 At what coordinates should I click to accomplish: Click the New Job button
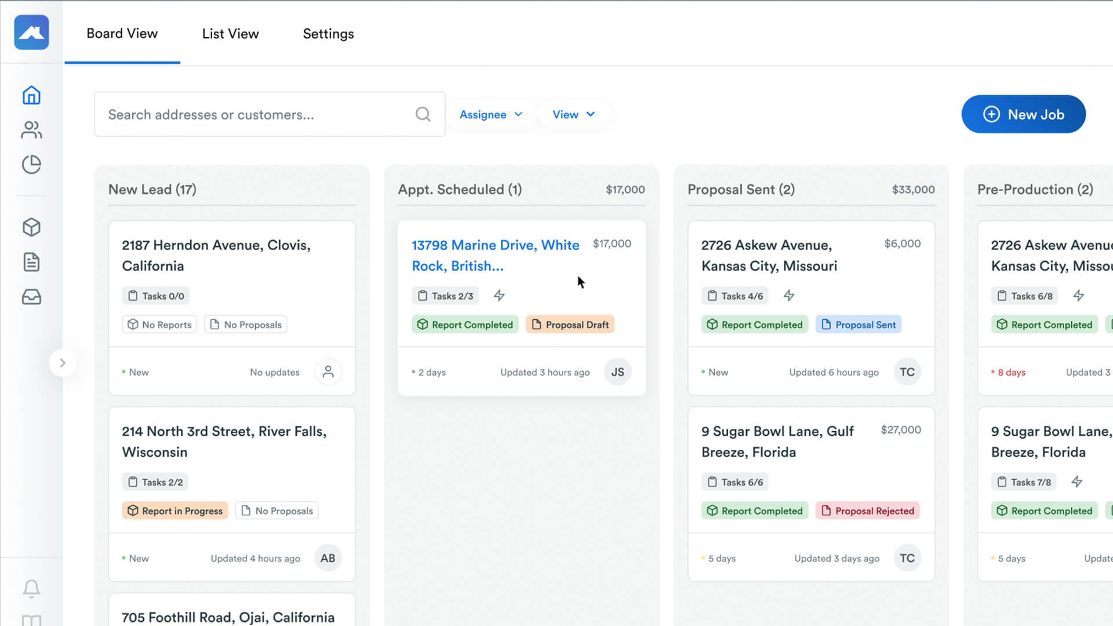point(1023,114)
